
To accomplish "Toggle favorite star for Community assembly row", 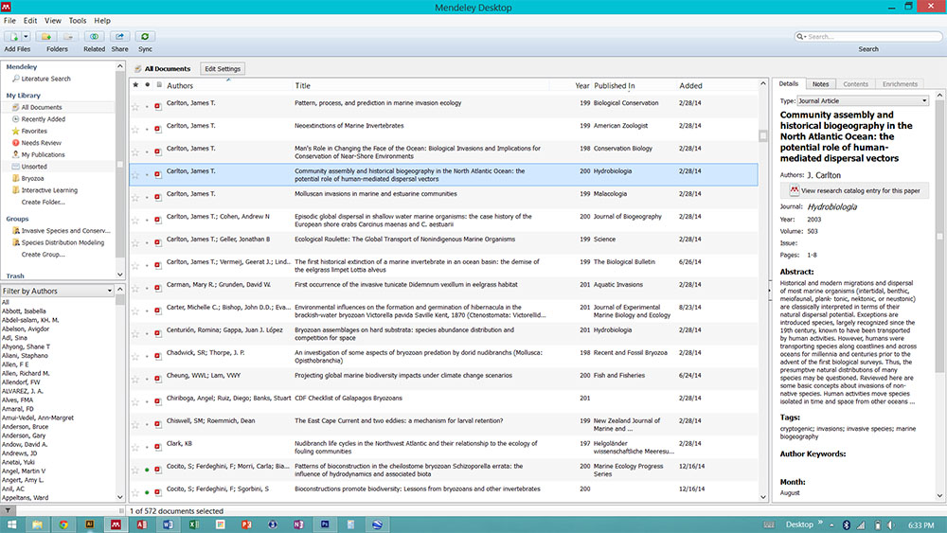I will click(x=135, y=175).
